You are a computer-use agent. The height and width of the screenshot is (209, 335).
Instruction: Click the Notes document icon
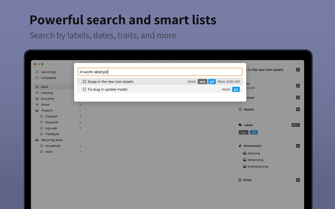point(240,180)
